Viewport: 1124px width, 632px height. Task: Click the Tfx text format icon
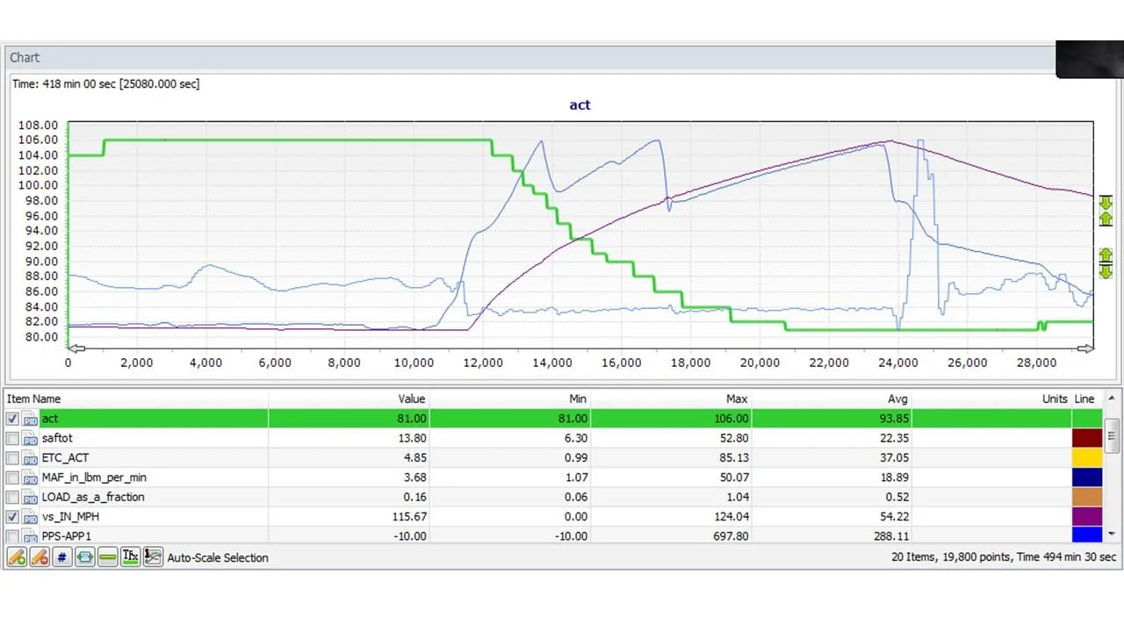[x=131, y=557]
